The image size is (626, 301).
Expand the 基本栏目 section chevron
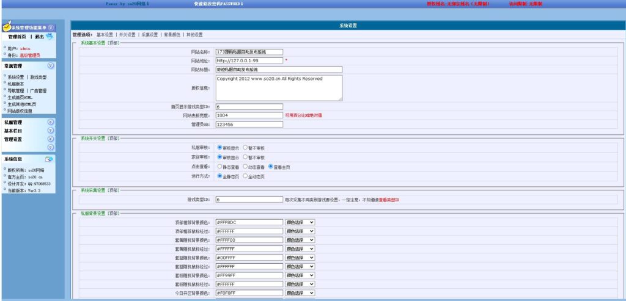[x=51, y=131]
